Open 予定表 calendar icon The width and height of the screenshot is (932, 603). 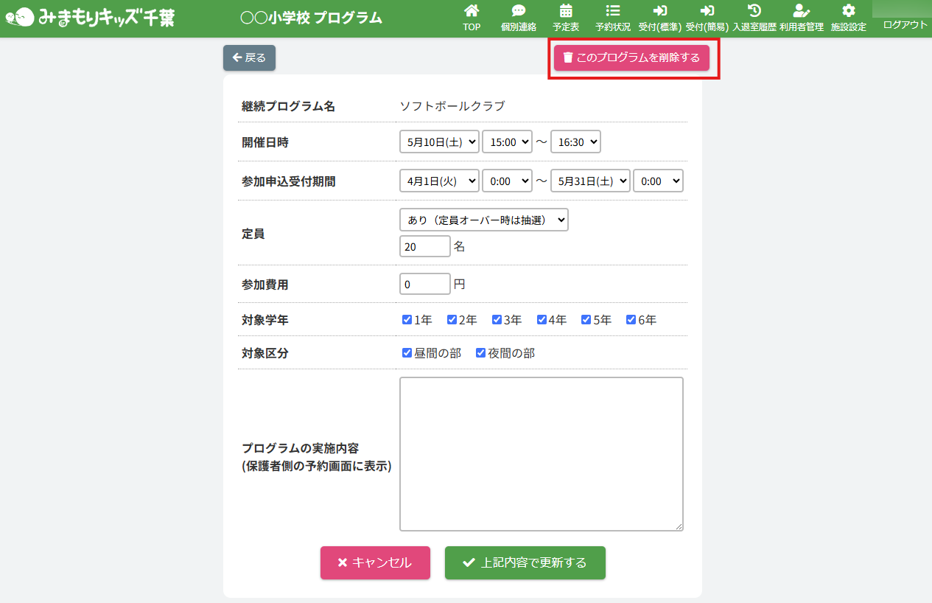pos(566,11)
